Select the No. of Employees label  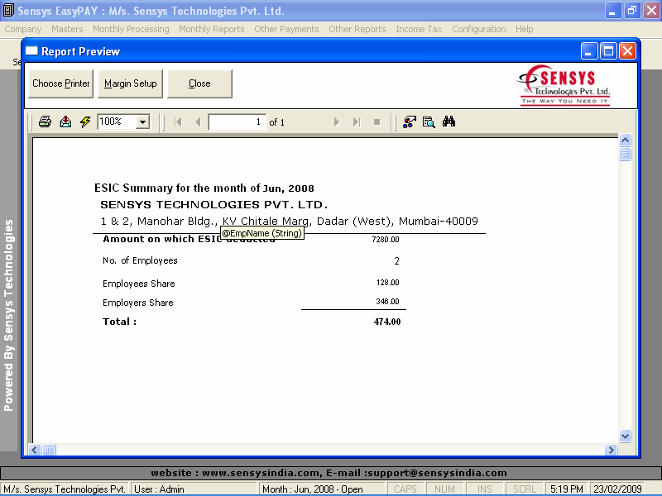(140, 260)
